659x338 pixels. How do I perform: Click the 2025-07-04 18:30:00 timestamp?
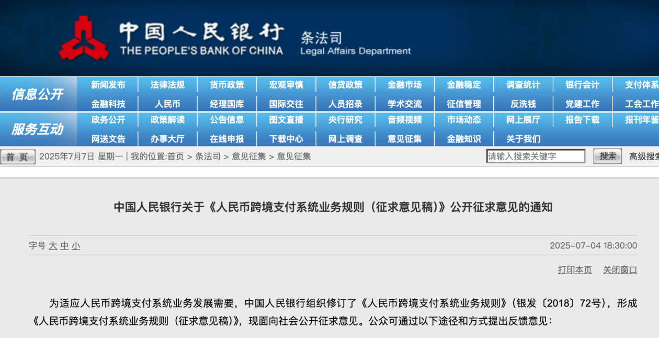pyautogui.click(x=594, y=245)
